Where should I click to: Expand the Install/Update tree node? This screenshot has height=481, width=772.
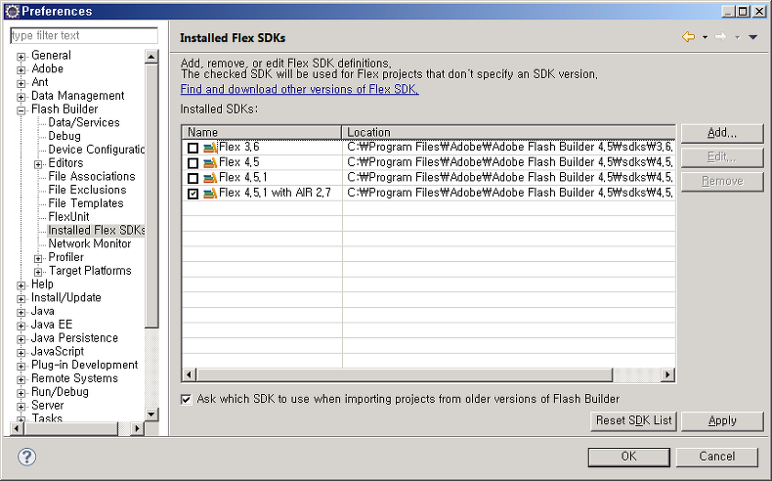(x=21, y=299)
